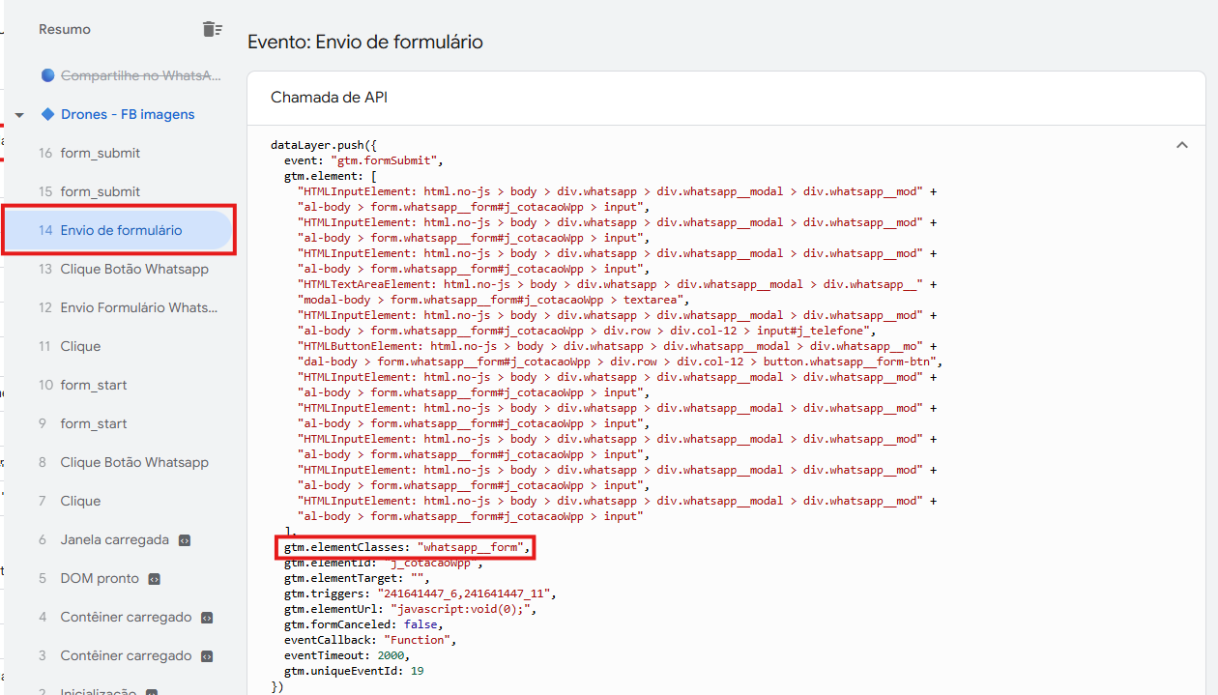Select event 14 Envio de formulário
The width and height of the screenshot is (1218, 695).
(x=121, y=230)
